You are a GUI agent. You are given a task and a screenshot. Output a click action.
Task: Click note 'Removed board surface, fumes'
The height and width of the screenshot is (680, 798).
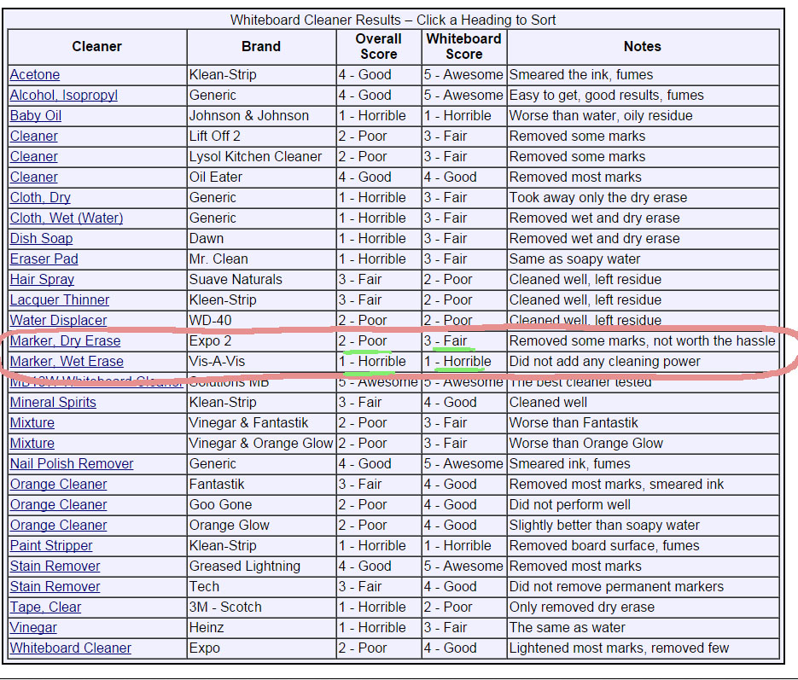604,545
